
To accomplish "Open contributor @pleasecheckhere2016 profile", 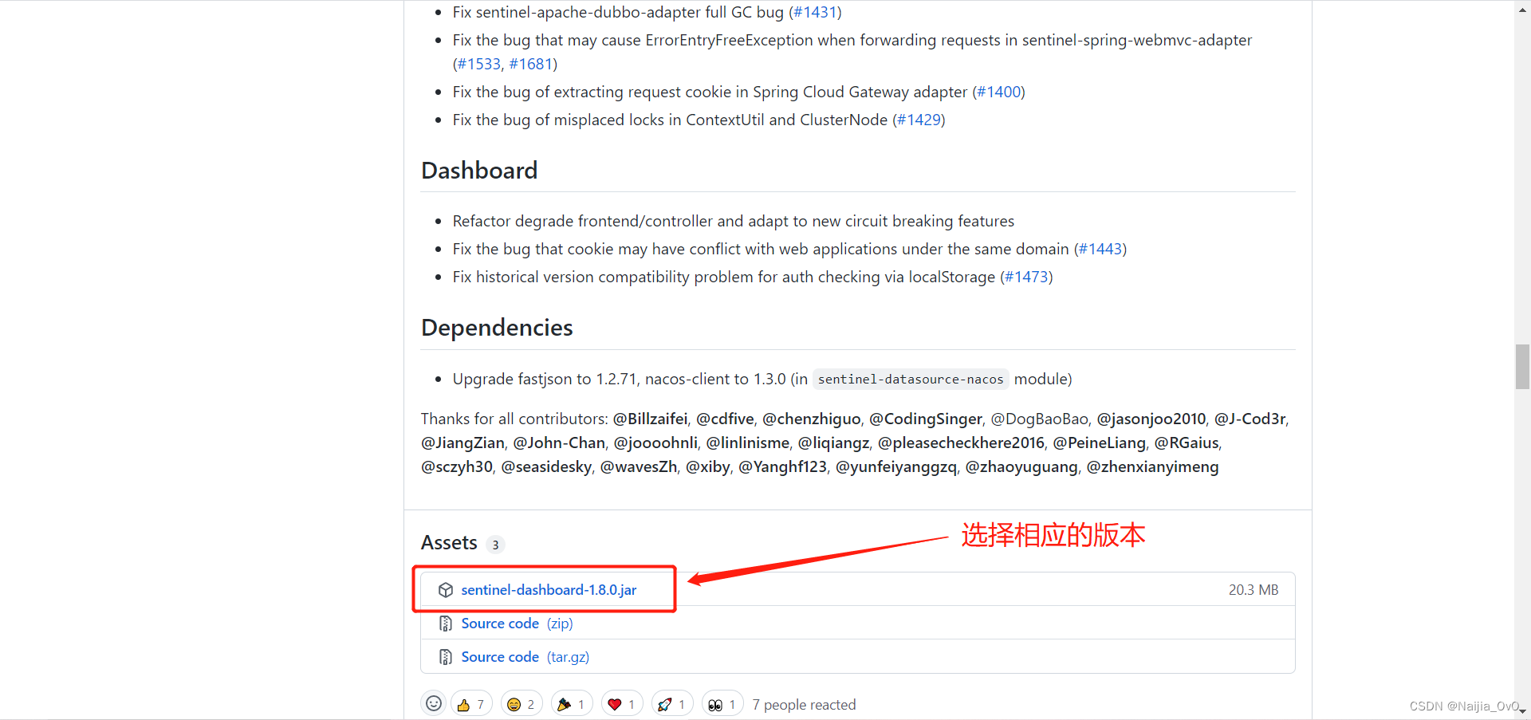I will (x=961, y=443).
